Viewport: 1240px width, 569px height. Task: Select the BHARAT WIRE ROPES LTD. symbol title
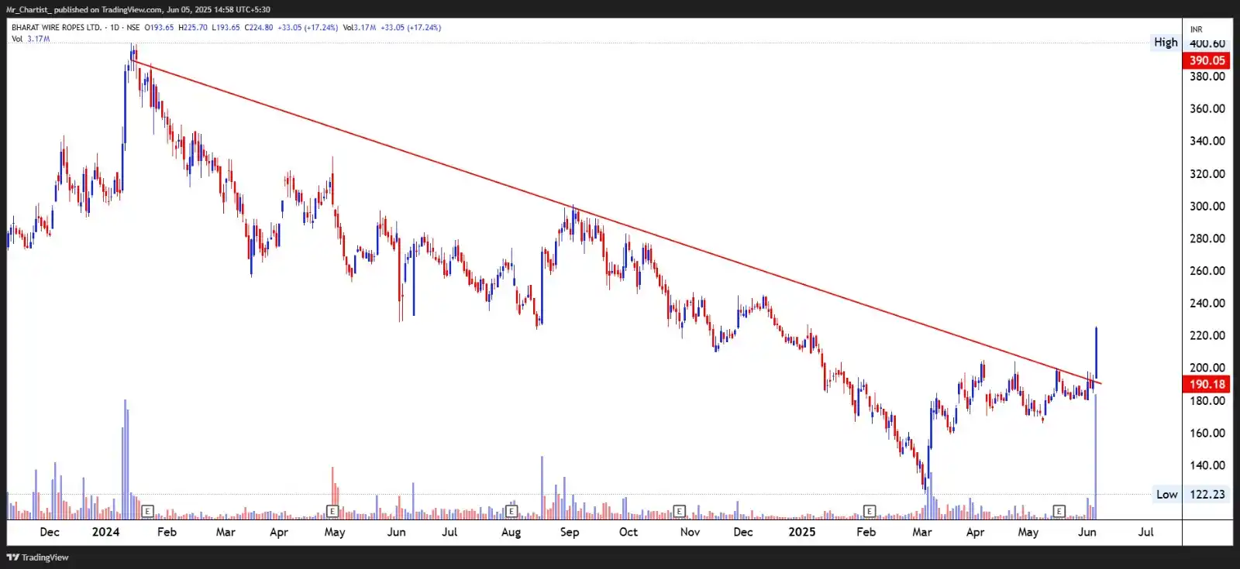pos(57,27)
